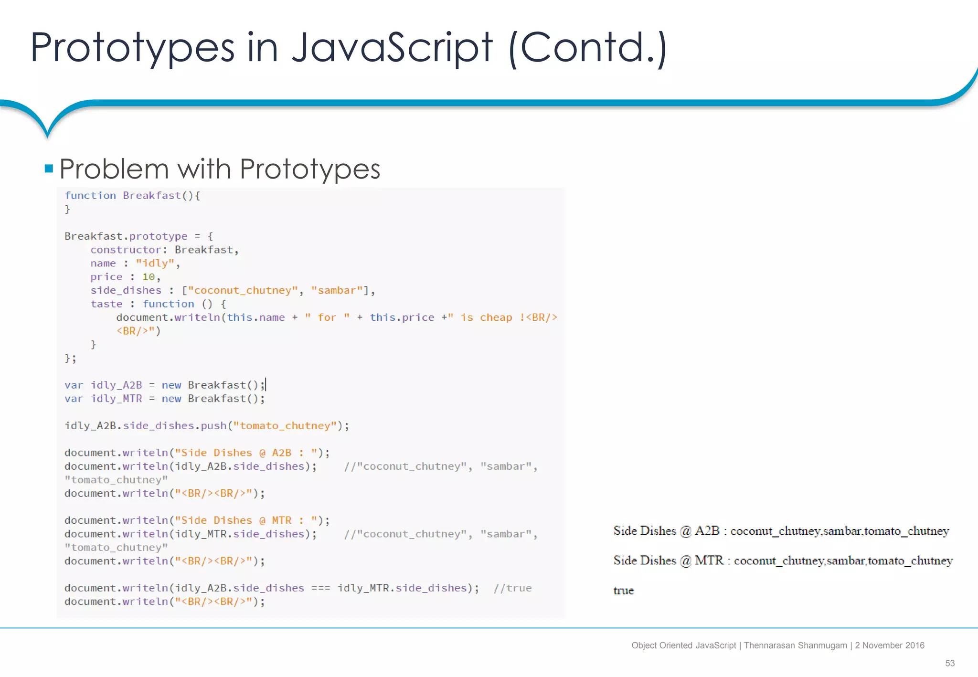Image resolution: width=978 pixels, height=677 pixels.
Task: Click the 'constructor: Breakfast,' line
Action: pyautogui.click(x=164, y=250)
